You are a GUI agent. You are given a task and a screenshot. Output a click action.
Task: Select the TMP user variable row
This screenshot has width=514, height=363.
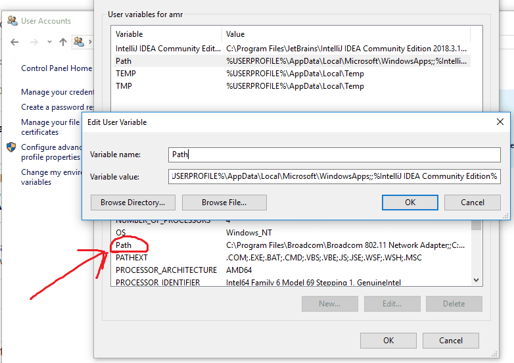(x=292, y=86)
